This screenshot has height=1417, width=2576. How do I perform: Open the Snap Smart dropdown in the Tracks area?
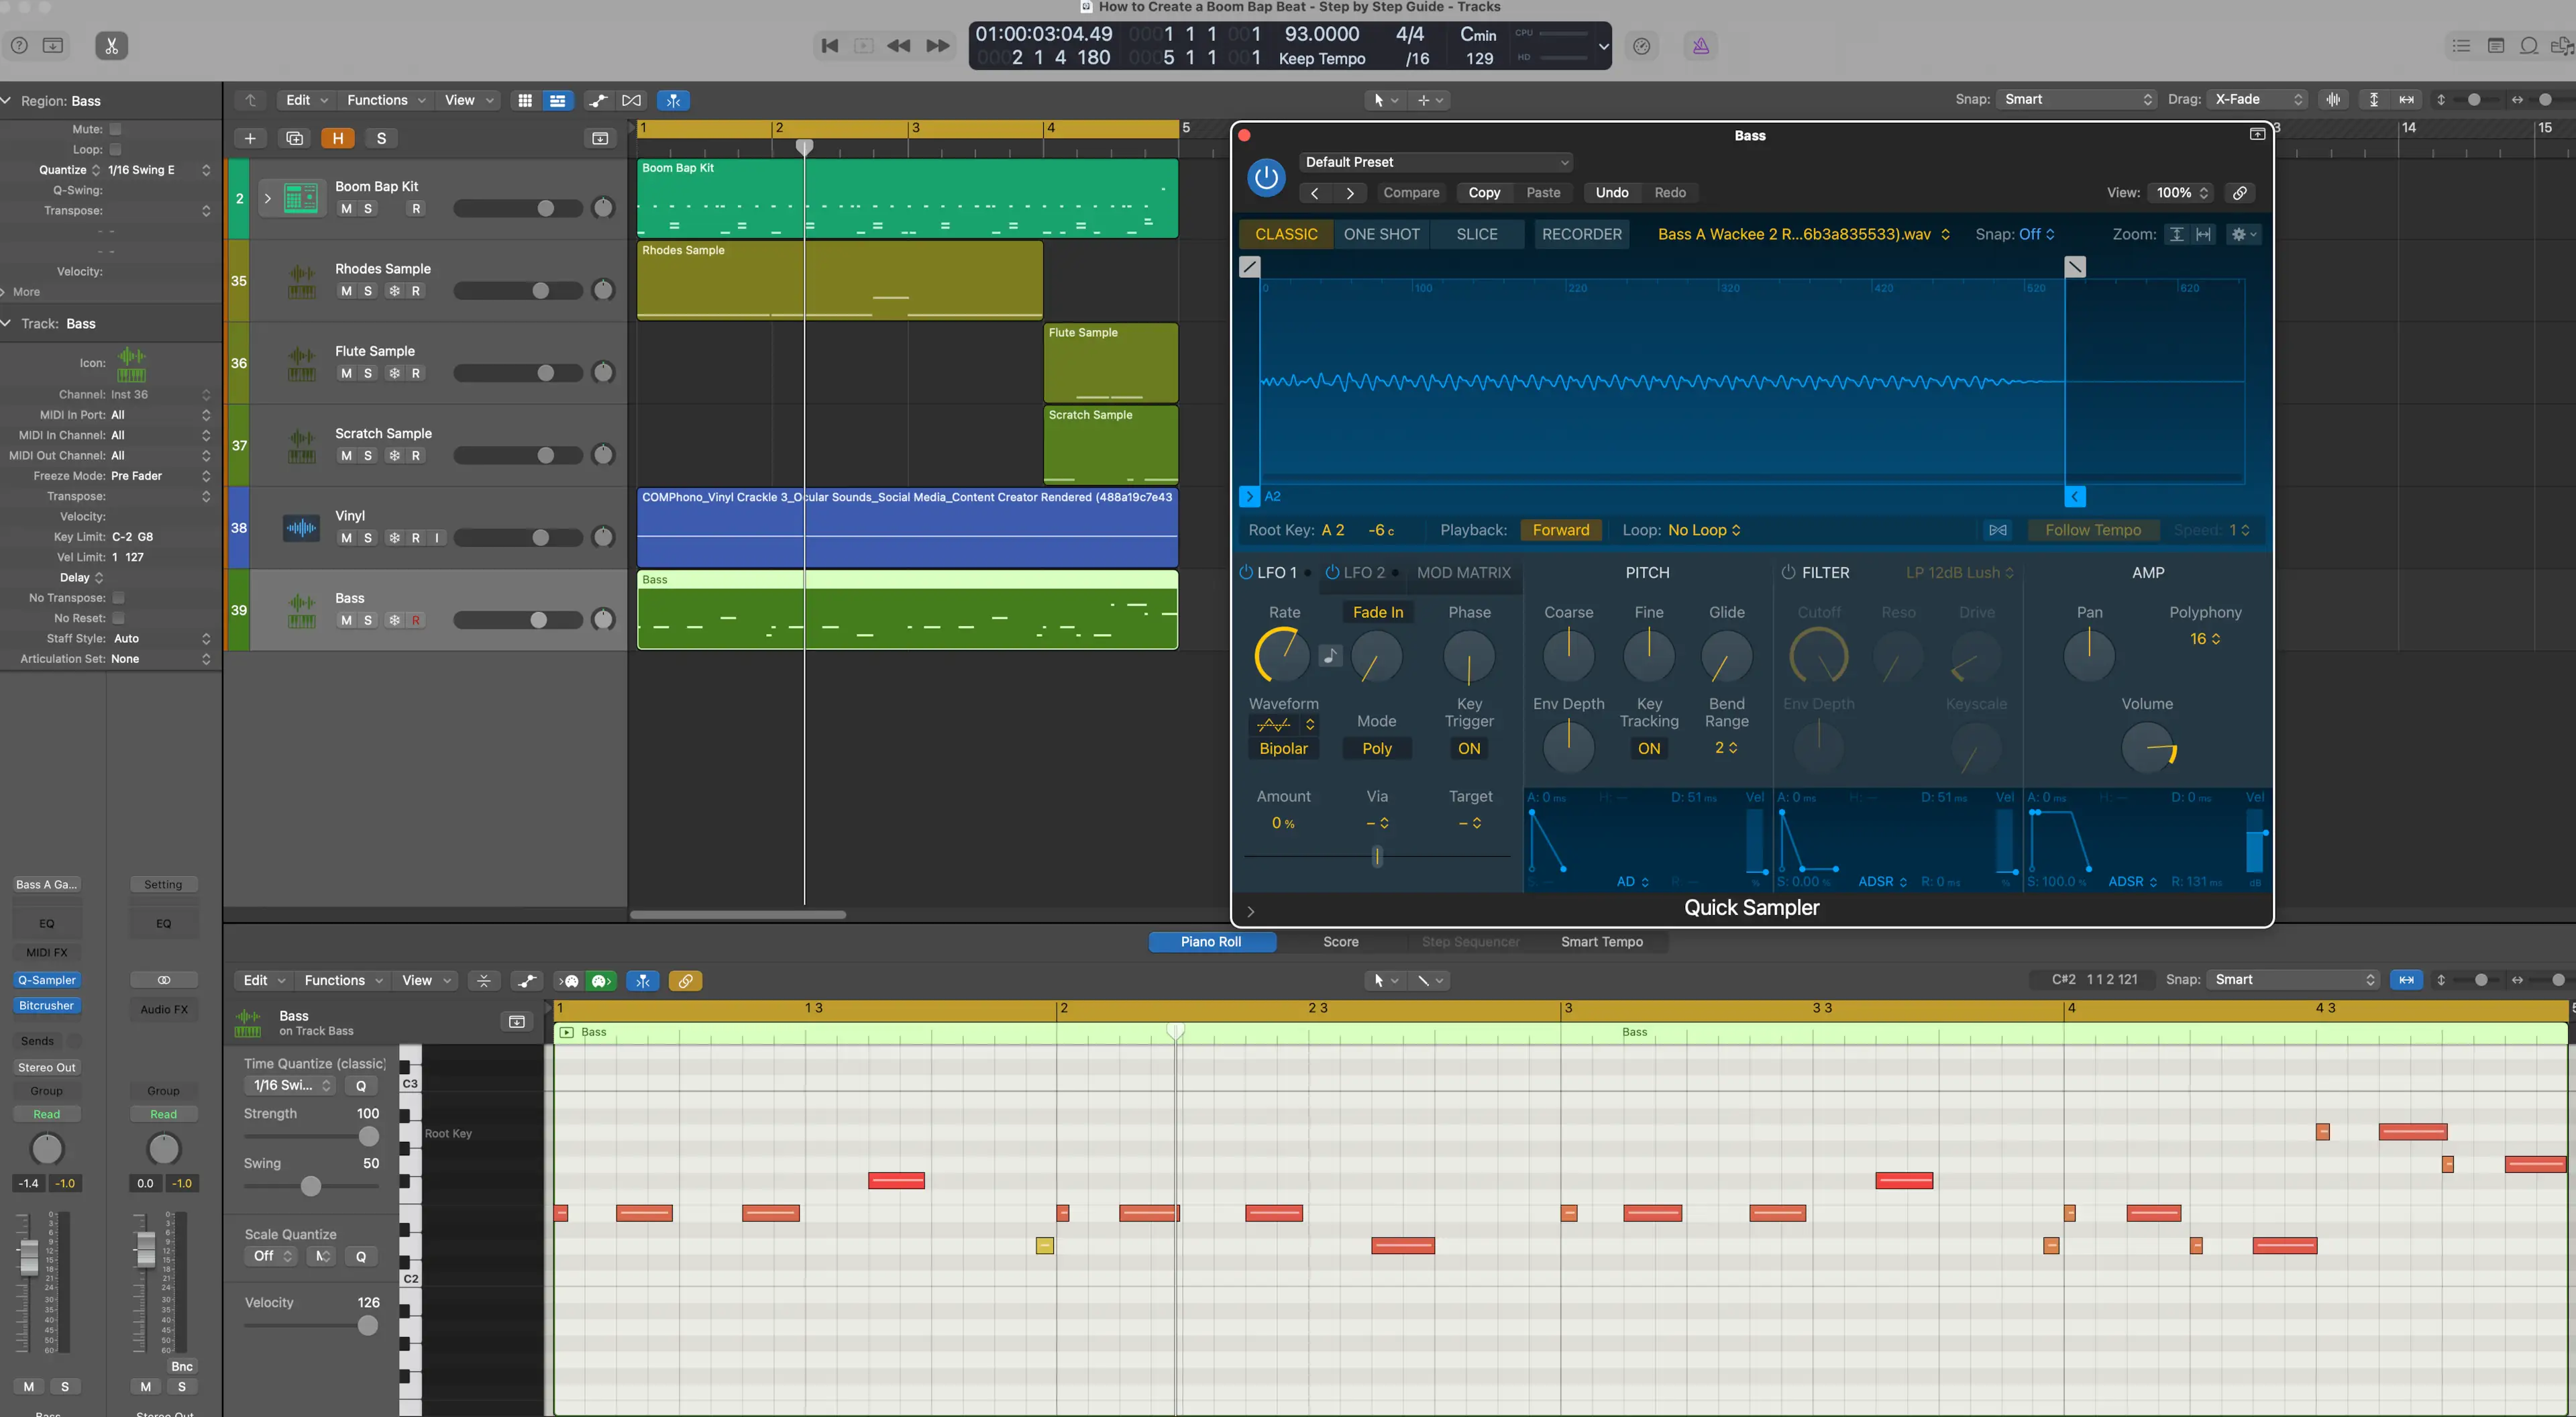(2076, 100)
